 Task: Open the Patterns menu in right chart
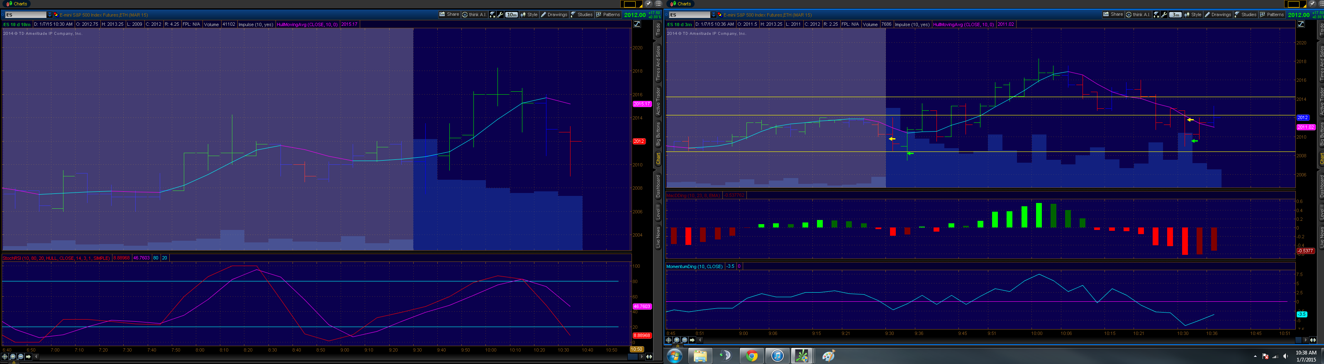click(x=1272, y=15)
